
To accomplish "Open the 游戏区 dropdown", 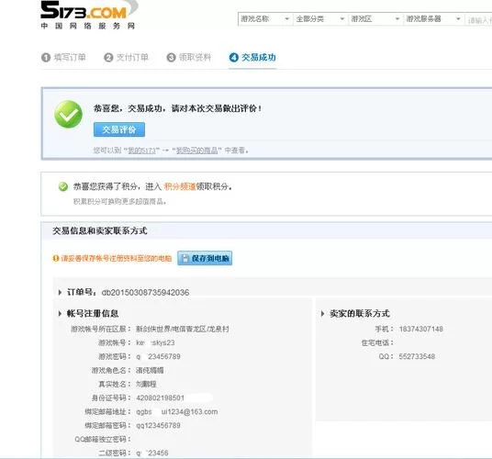I will click(x=375, y=19).
